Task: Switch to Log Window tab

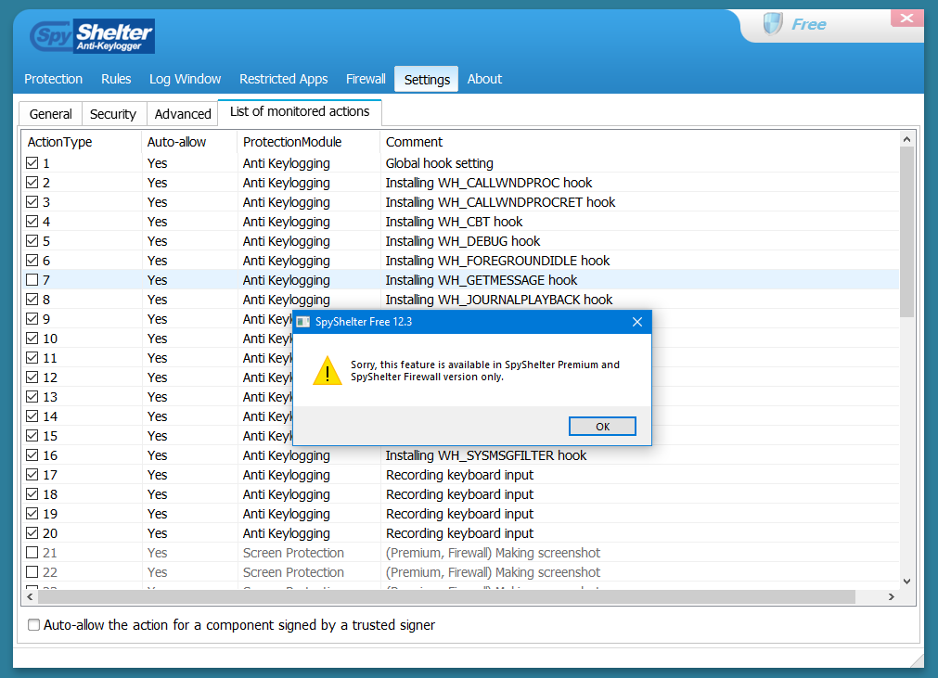Action: (x=185, y=79)
